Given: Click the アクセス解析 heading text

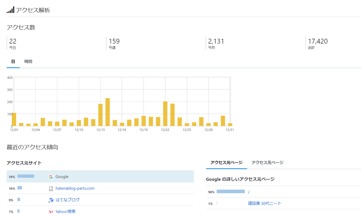Looking at the screenshot, I should pos(33,10).
